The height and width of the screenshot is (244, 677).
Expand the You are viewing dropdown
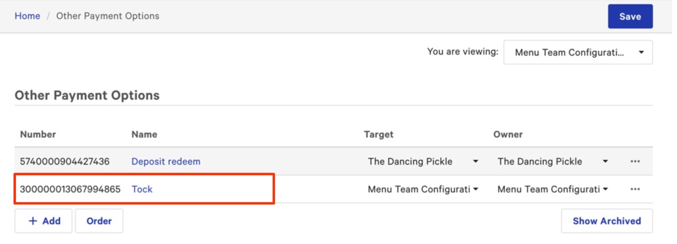[x=578, y=52]
